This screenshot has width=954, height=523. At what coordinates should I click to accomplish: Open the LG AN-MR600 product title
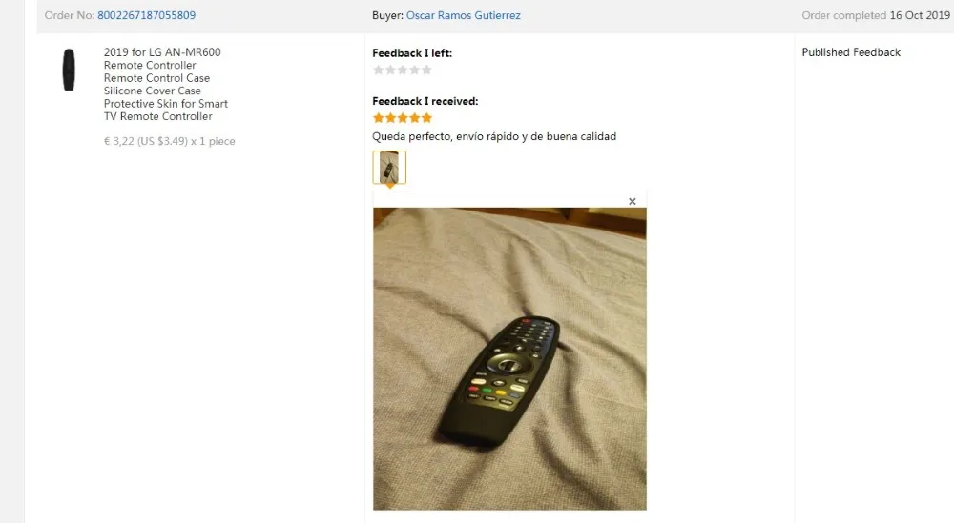click(x=165, y=84)
